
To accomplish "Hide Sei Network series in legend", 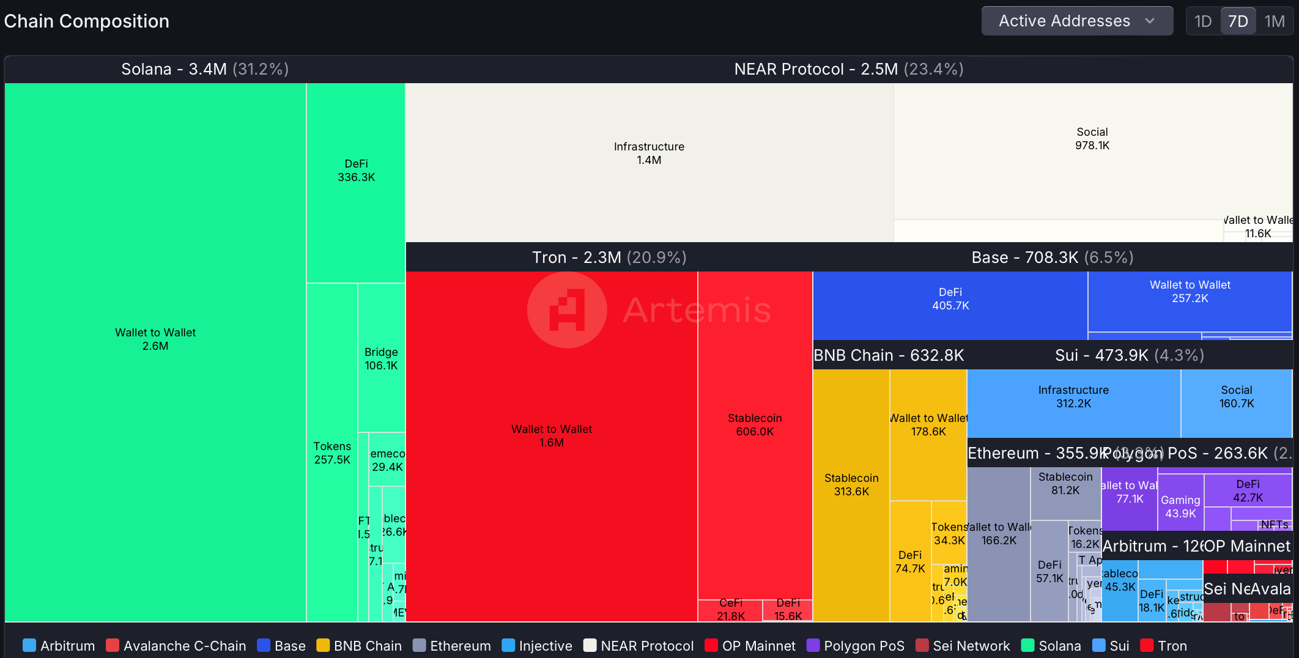I will [x=922, y=646].
